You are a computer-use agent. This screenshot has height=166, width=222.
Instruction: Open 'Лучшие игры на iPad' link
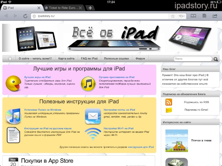coord(37,77)
